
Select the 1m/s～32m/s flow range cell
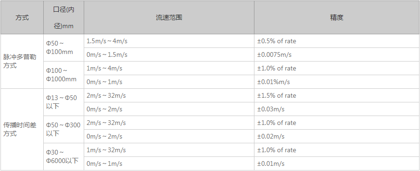click(x=169, y=150)
